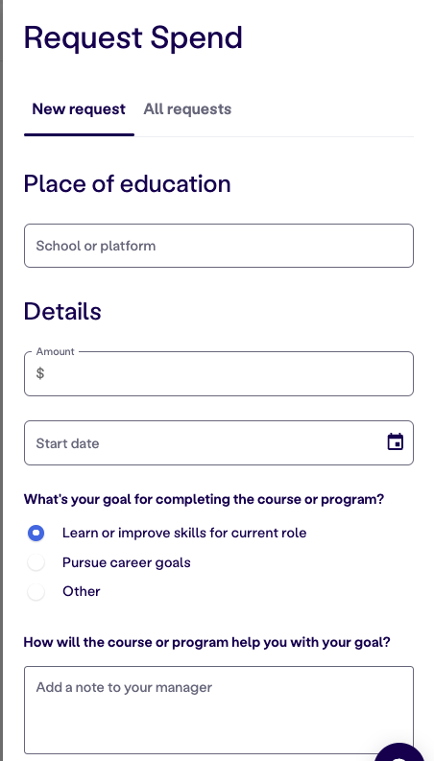Select the 'Learn or improve skills' radio circle

coord(36,533)
